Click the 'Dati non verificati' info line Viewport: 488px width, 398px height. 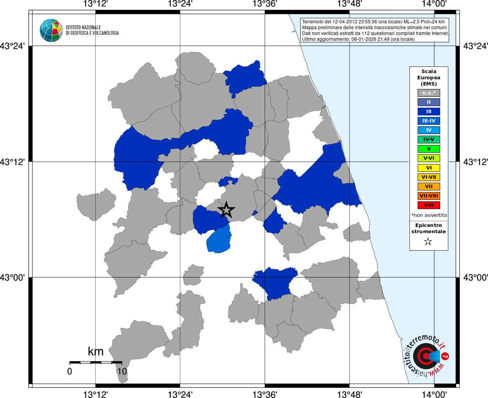pos(376,33)
